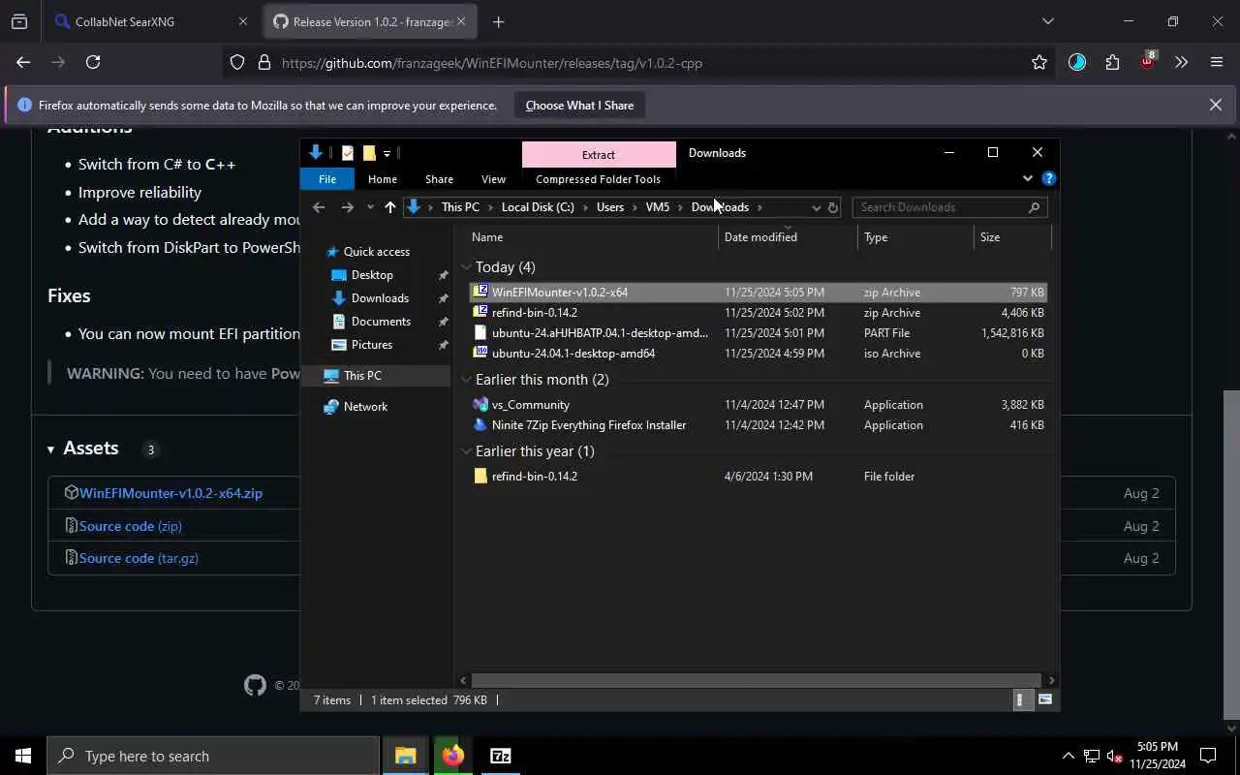This screenshot has width=1240, height=775.
Task: Open Documents in the navigation pane
Action: tap(381, 322)
